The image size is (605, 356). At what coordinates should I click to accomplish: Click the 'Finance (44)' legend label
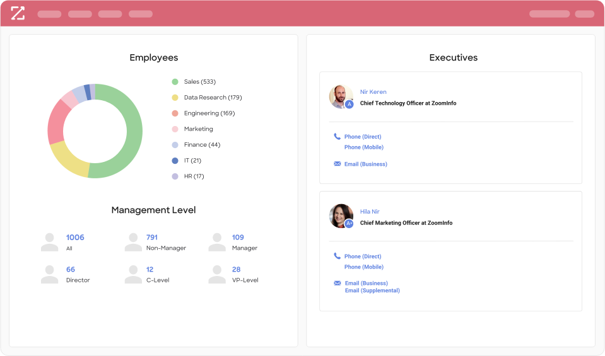tap(202, 145)
